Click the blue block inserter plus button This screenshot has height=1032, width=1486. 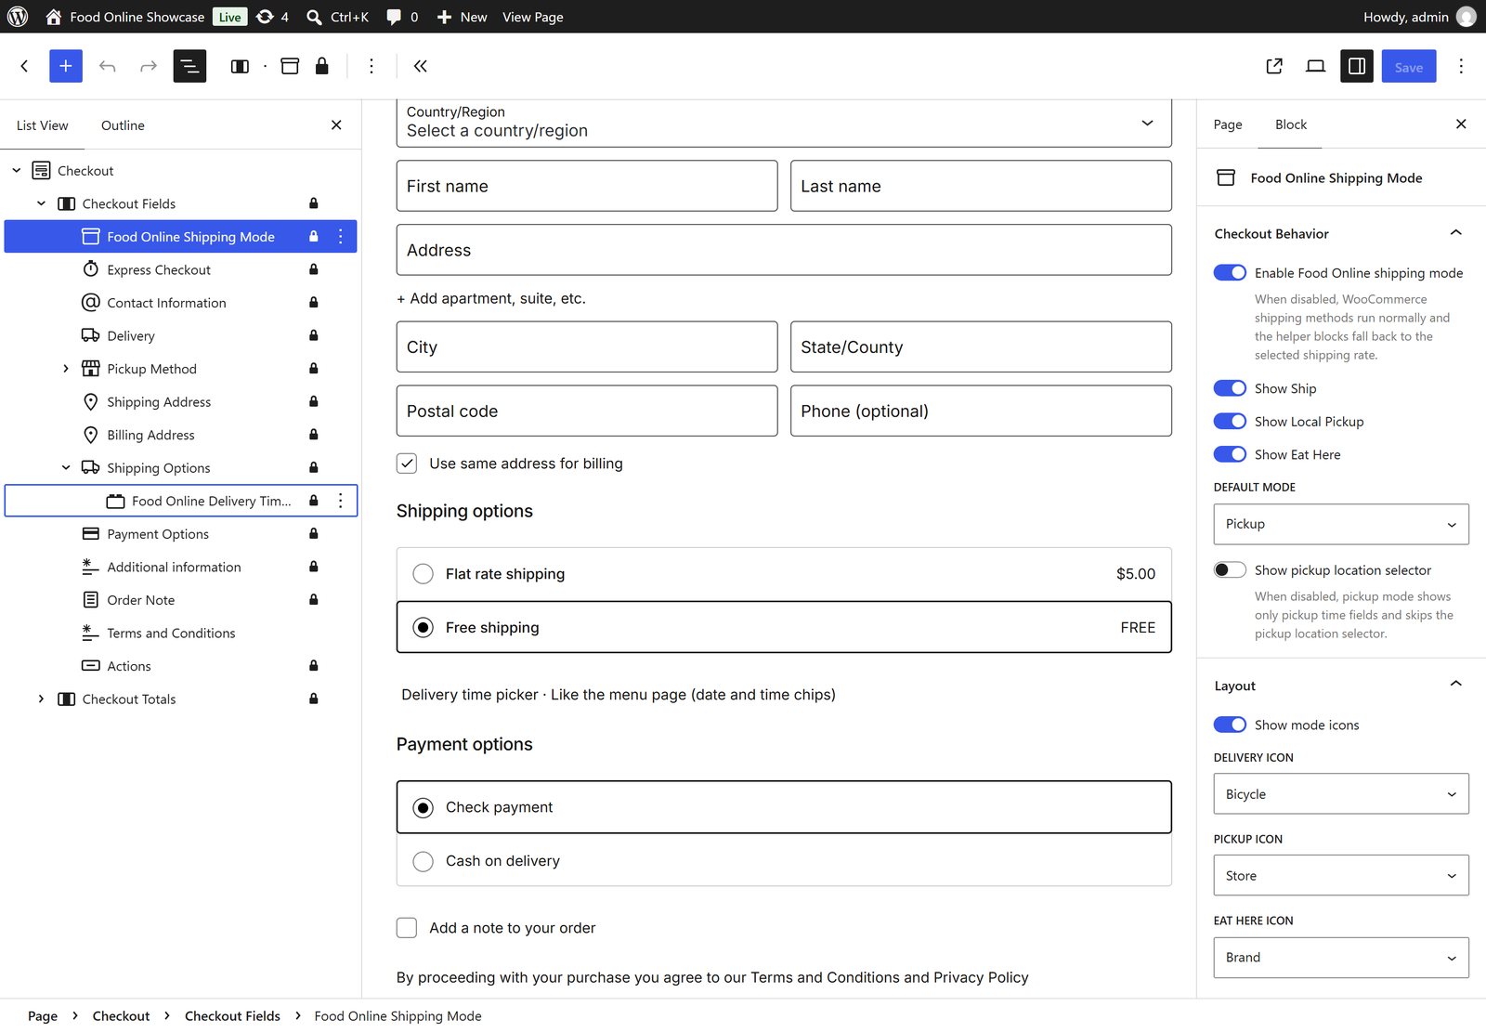coord(66,66)
